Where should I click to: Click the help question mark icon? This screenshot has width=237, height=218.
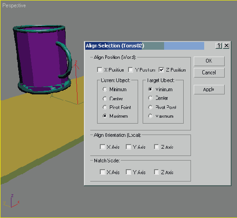pyautogui.click(x=219, y=46)
